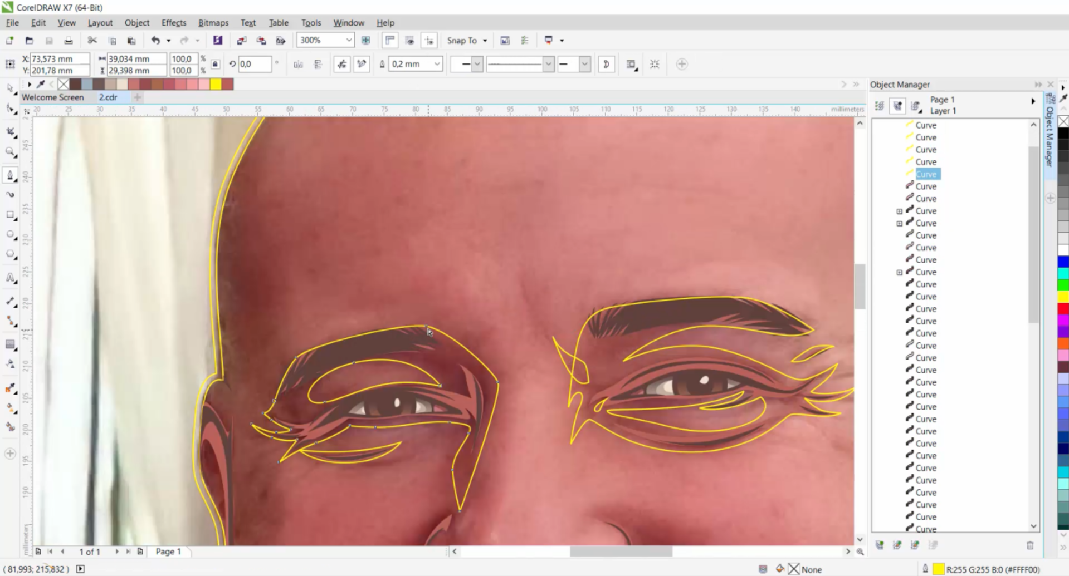Click the Print icon in the toolbar
The width and height of the screenshot is (1069, 576).
point(68,40)
